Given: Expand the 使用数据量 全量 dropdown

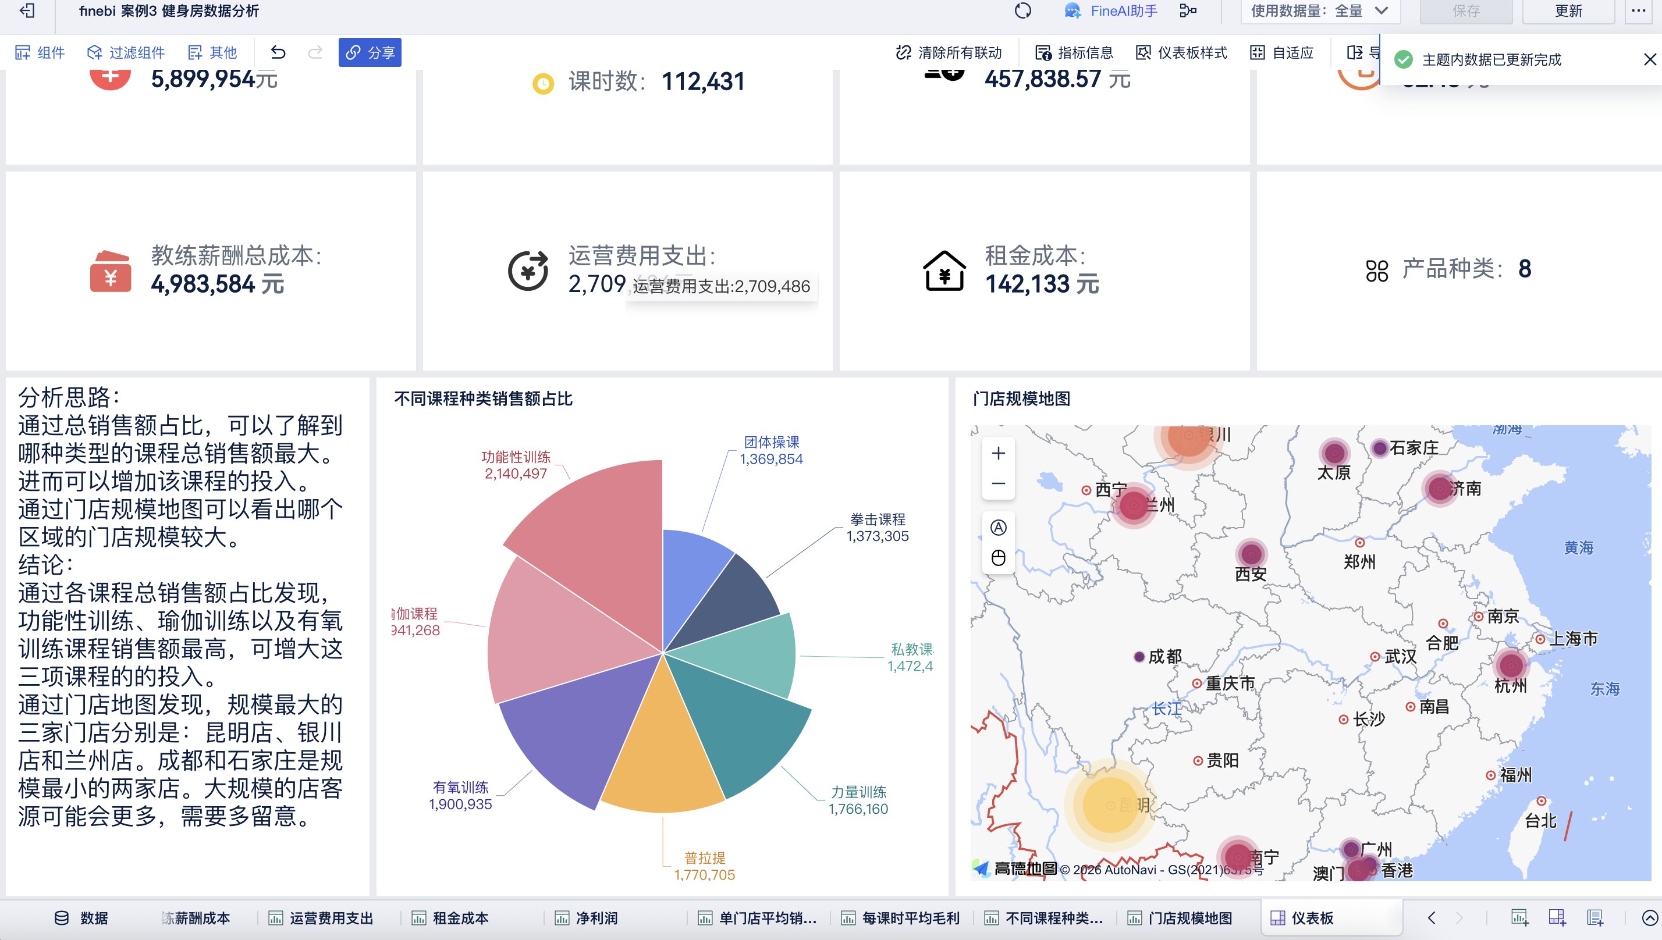Looking at the screenshot, I should coord(1320,11).
